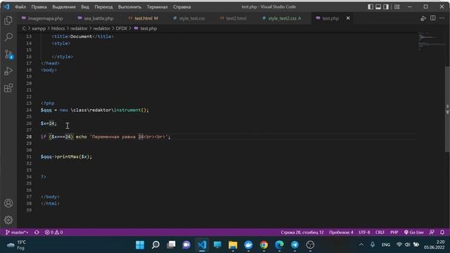
Task: Toggle the bottom panel layout icon
Action: click(378, 6)
